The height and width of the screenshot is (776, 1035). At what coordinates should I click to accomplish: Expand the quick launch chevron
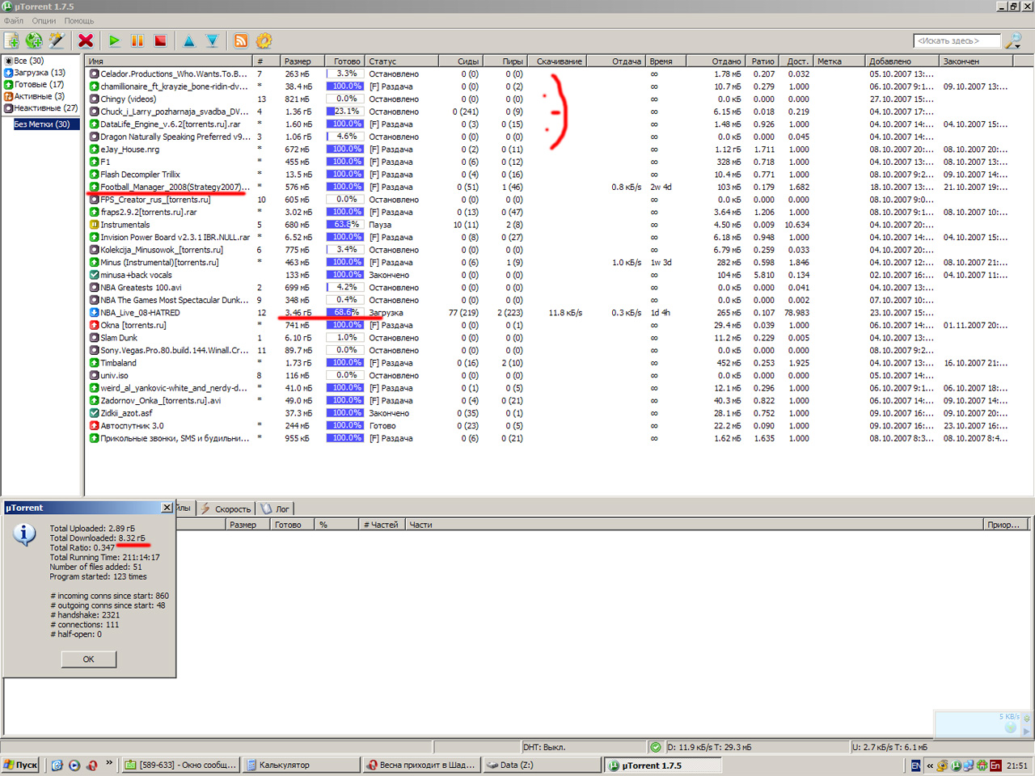109,763
